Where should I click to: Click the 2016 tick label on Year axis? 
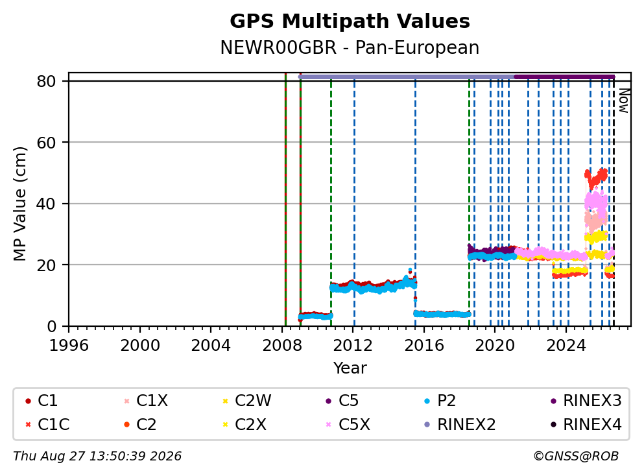424,346
